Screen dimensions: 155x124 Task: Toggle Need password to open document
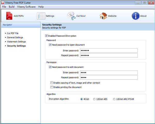tap(50, 45)
